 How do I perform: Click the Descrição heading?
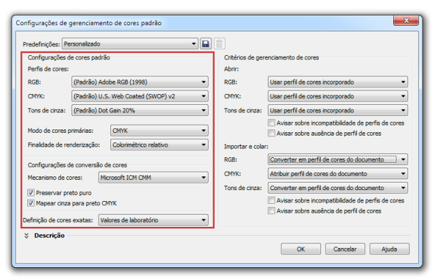click(49, 236)
